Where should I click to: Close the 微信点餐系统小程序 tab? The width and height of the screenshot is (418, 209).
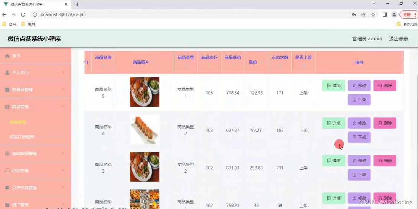(66, 4)
